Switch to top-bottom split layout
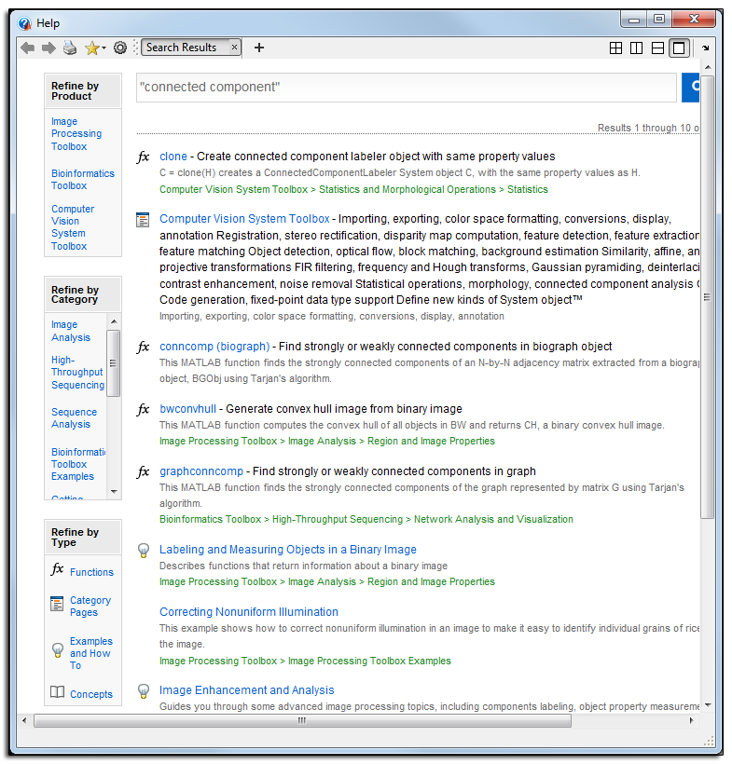Image resolution: width=732 pixels, height=764 pixels. pos(657,48)
